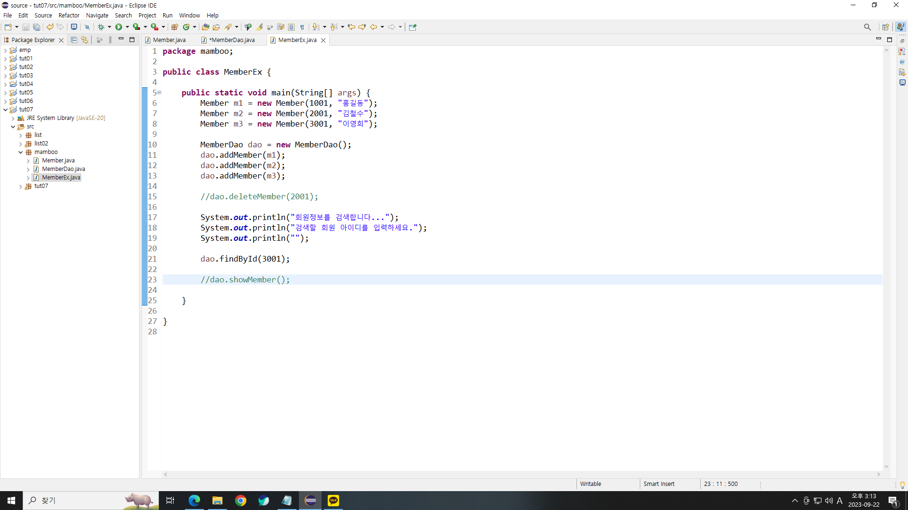The width and height of the screenshot is (908, 510).
Task: Collapse the main method fold marker
Action: click(159, 93)
